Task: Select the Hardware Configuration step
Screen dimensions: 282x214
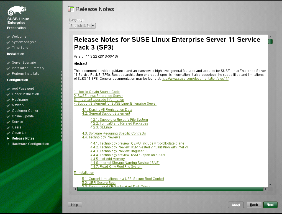Action: coord(30,144)
